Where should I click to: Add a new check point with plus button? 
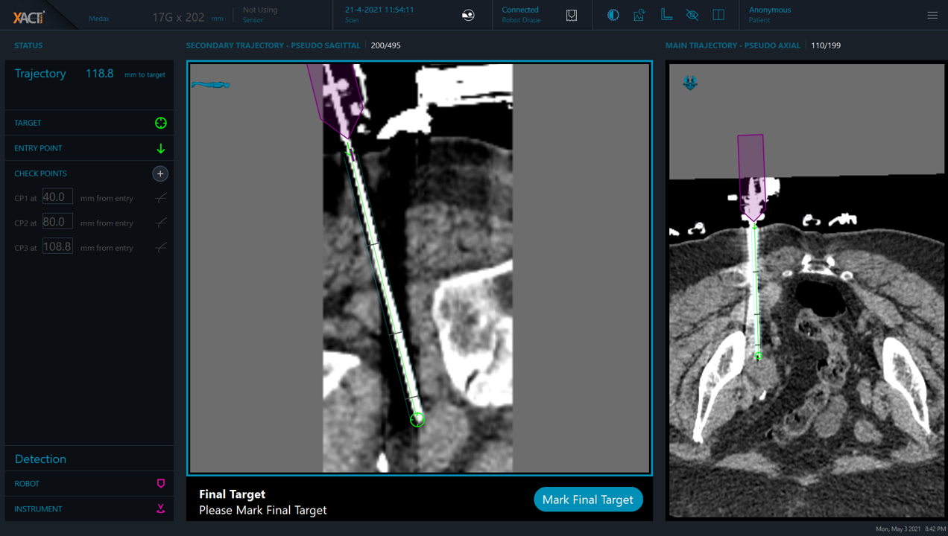tap(160, 173)
